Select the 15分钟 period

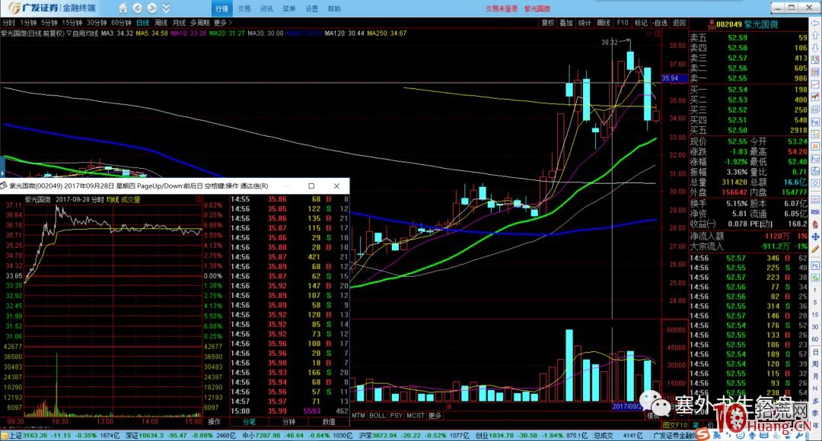click(72, 23)
